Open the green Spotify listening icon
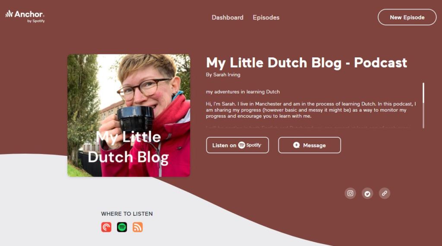Viewport: 442px width, 246px height. (x=122, y=227)
